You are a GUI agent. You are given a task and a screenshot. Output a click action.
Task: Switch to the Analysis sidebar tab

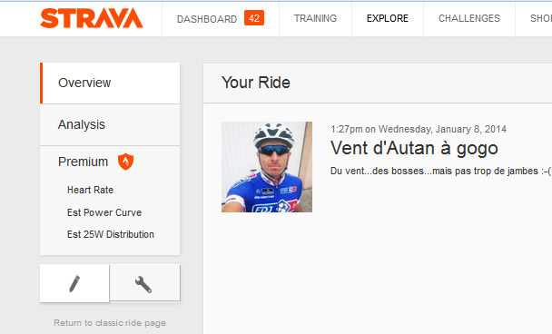pyautogui.click(x=110, y=124)
